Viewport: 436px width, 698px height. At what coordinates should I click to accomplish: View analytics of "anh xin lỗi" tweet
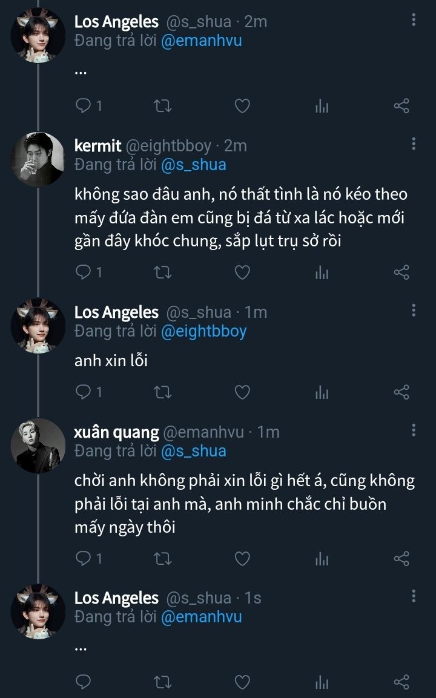tap(322, 392)
